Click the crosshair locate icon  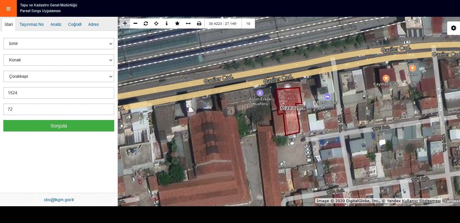pos(156,23)
